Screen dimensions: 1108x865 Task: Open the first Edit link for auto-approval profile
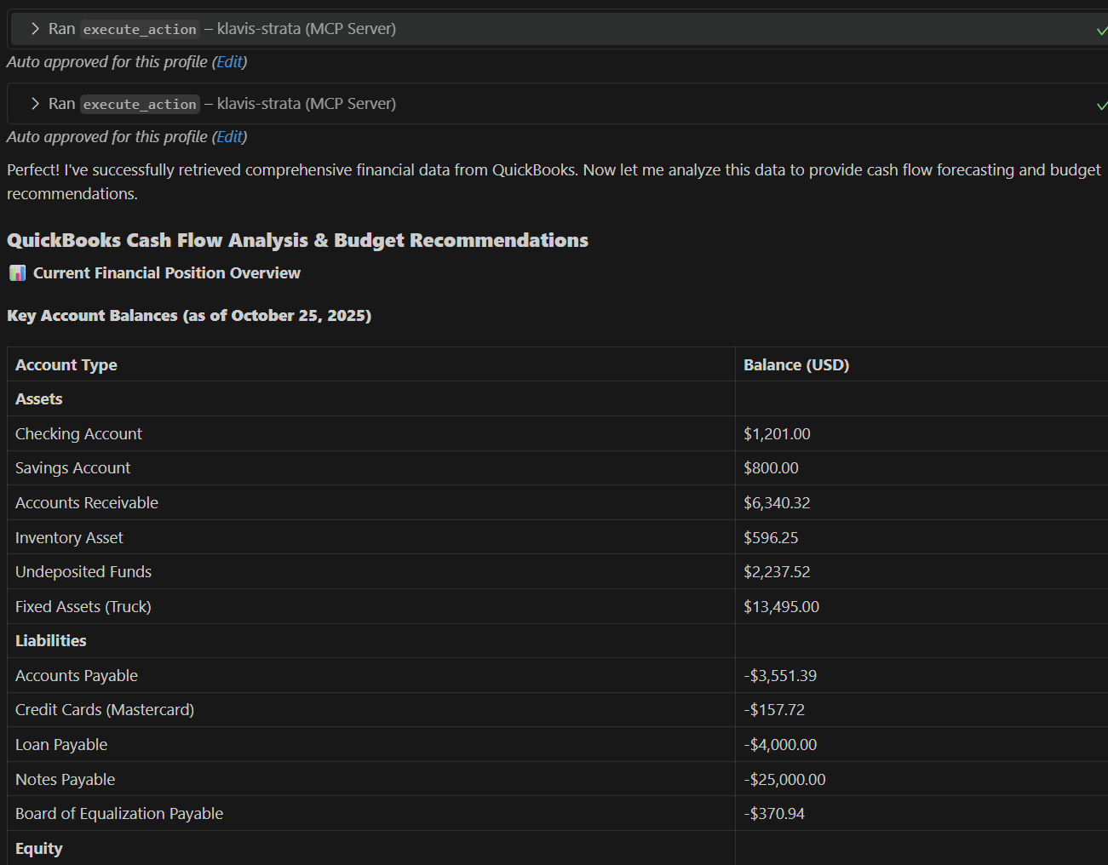click(229, 61)
